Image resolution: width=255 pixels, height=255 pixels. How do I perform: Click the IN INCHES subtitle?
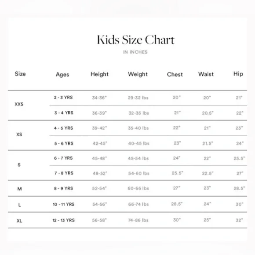135,52
